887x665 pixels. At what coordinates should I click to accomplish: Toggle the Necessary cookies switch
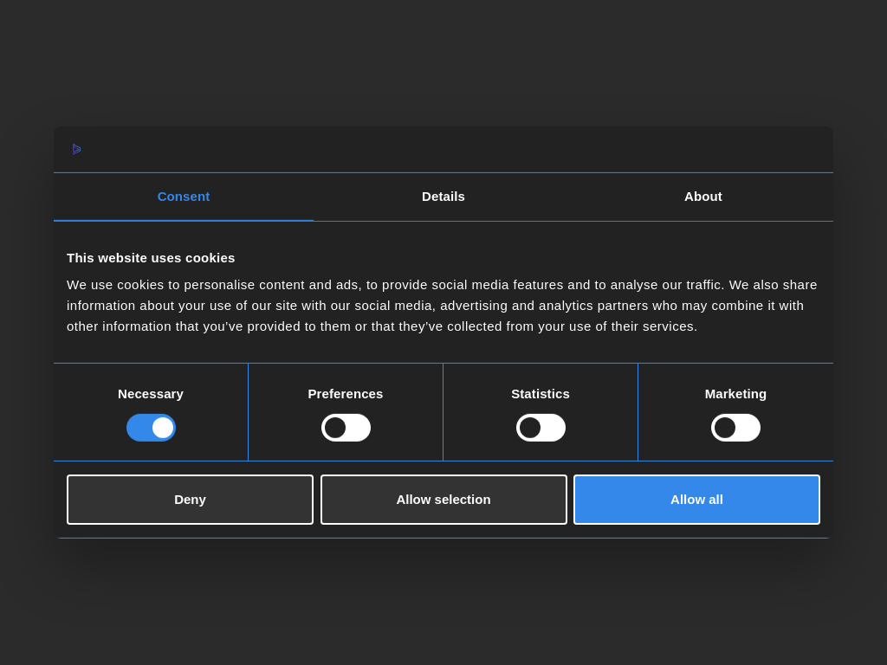(151, 428)
